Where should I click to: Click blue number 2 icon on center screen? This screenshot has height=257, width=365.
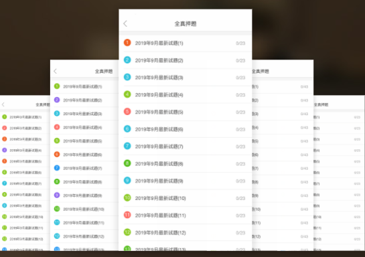pos(127,60)
